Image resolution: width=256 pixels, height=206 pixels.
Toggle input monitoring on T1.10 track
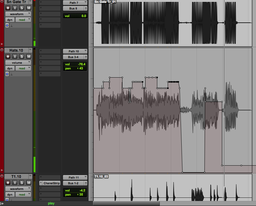(x=15, y=183)
